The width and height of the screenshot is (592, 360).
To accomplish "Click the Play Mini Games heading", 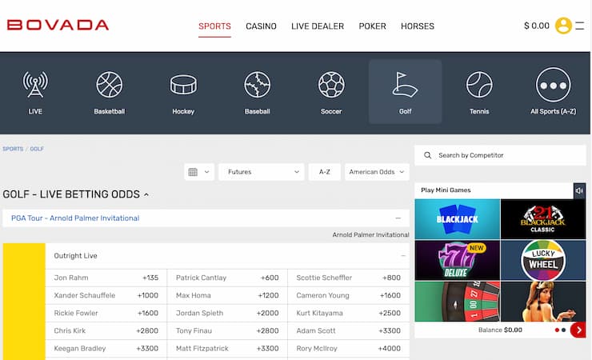I will click(x=446, y=190).
